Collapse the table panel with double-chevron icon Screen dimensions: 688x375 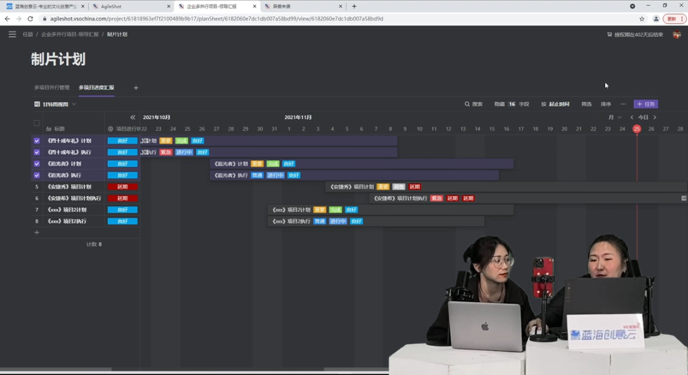[133, 117]
